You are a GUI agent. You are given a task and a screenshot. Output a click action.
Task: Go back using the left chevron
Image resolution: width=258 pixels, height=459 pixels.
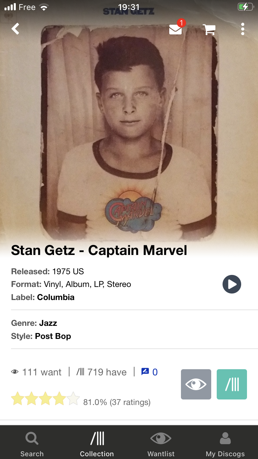coord(15,29)
